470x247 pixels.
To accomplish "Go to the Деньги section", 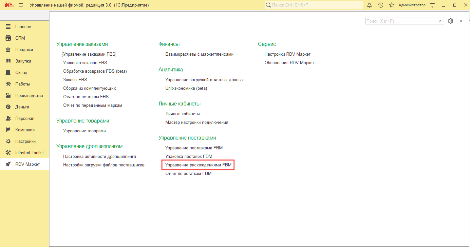I will point(25,107).
